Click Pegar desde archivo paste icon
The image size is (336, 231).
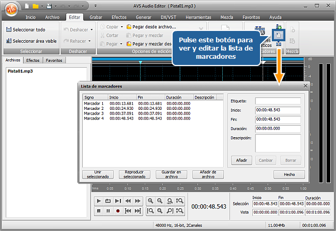coord(129,27)
